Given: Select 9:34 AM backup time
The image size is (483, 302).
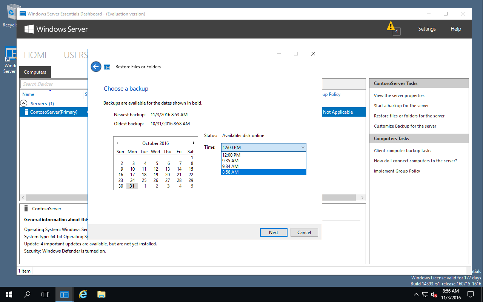Looking at the screenshot, I should [x=263, y=166].
